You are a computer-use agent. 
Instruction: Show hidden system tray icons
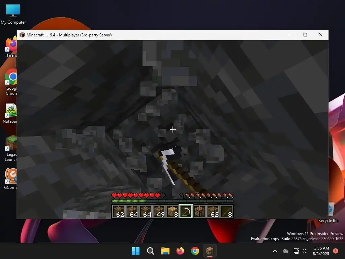[x=275, y=251]
